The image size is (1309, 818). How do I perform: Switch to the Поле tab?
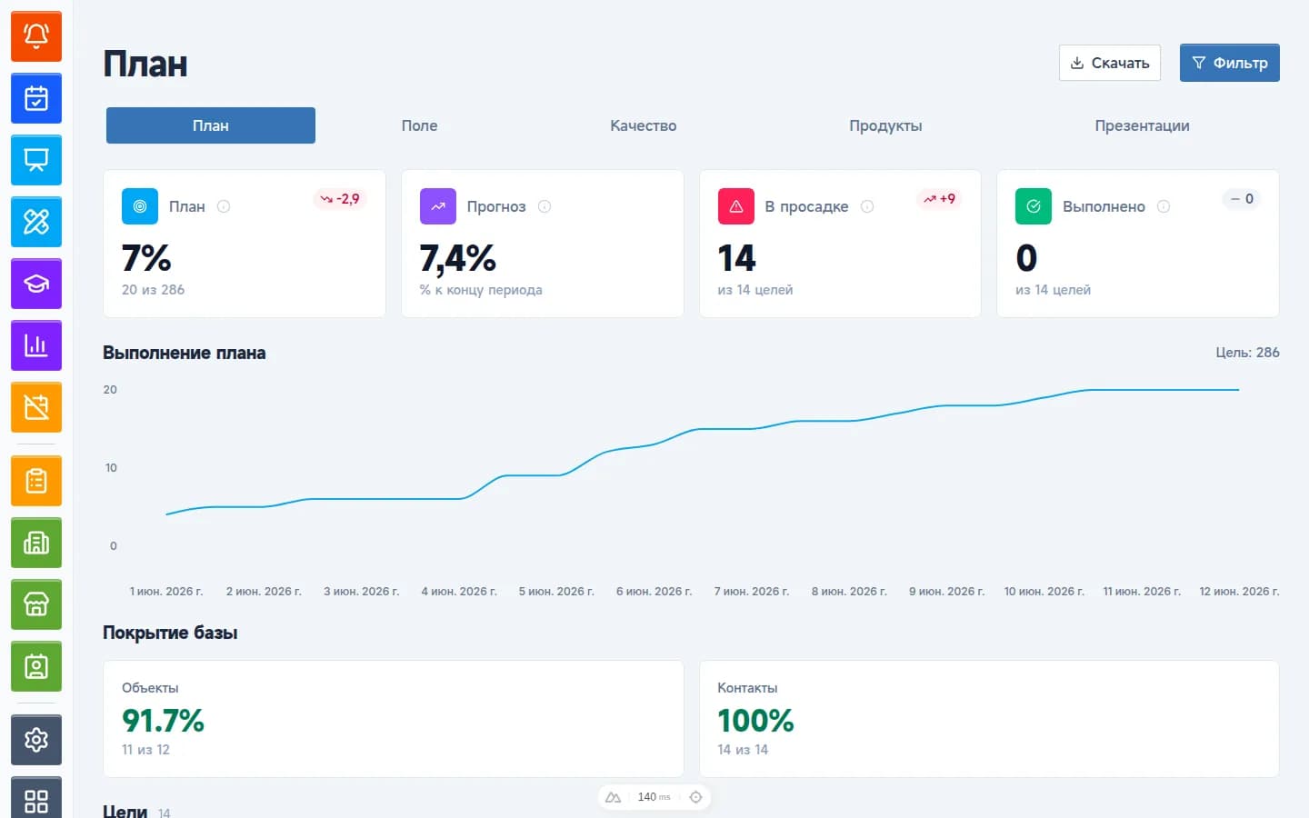[419, 125]
